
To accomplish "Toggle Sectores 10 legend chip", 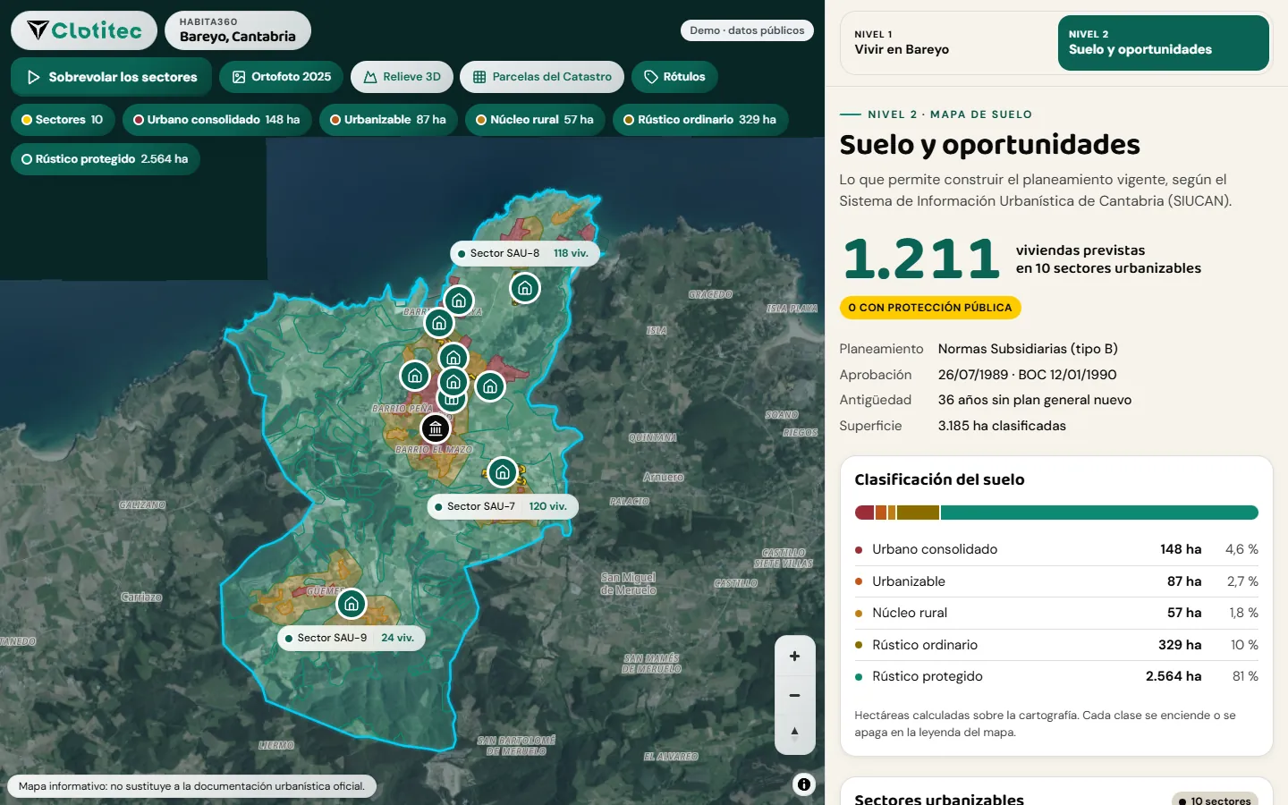I will pos(63,120).
